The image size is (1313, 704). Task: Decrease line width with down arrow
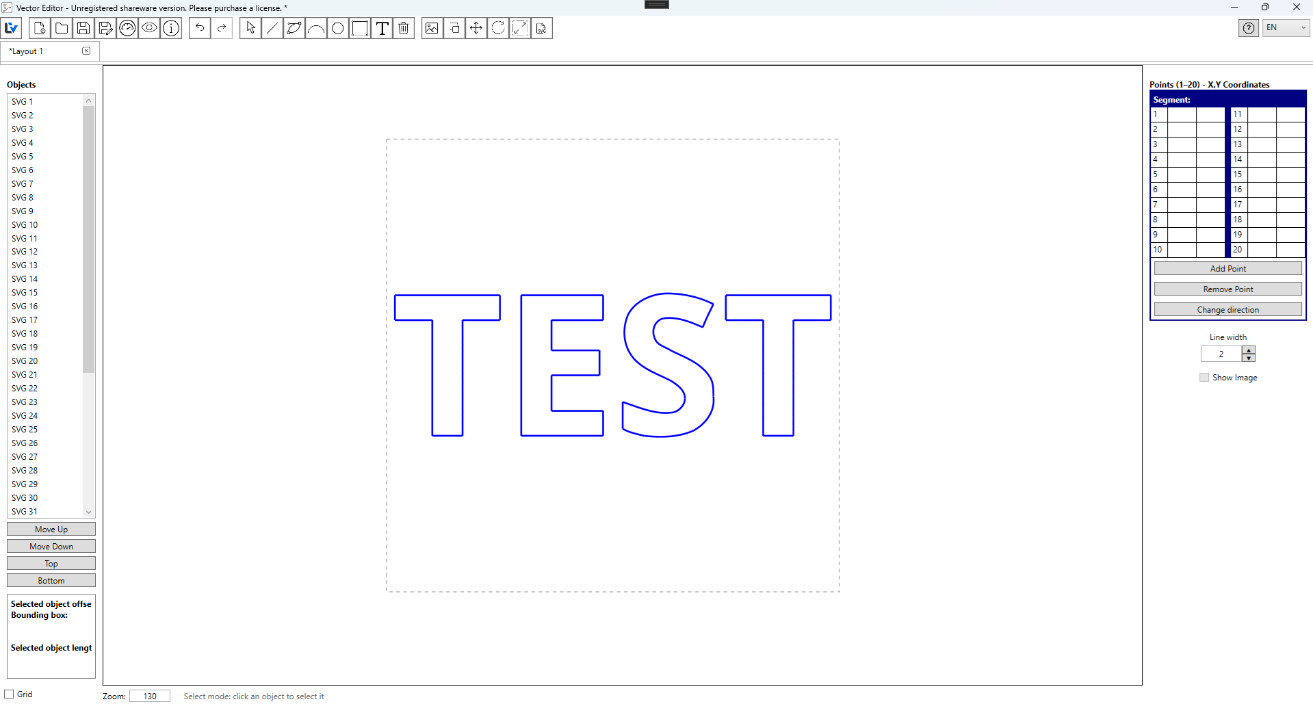(1249, 358)
